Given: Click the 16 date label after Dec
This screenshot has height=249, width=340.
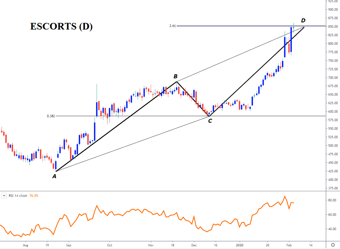Looking at the screenshot, I should (x=216, y=245).
